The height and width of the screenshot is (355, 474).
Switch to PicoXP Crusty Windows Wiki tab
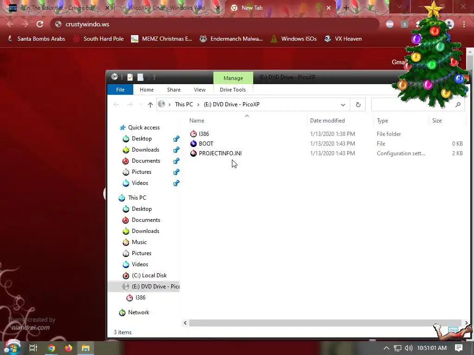coord(169,8)
